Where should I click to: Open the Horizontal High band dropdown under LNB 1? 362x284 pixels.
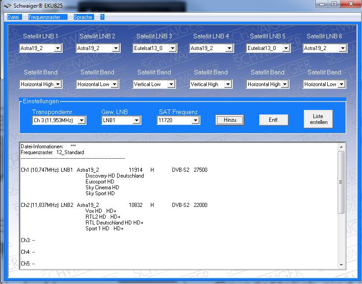58,84
